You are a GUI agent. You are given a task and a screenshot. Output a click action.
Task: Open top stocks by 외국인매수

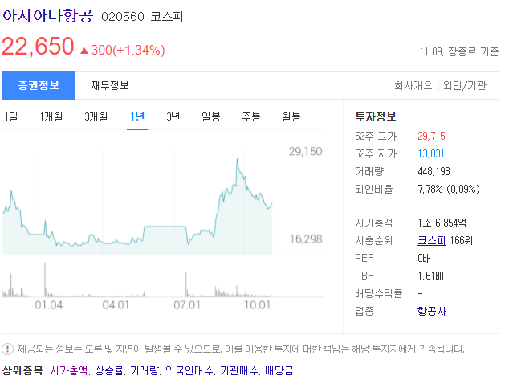tap(189, 370)
